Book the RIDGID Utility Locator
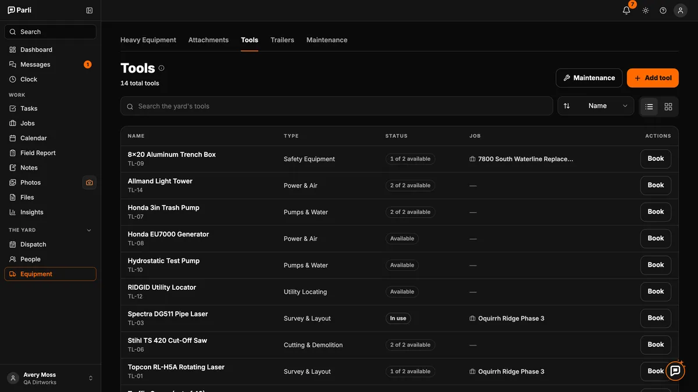This screenshot has height=392, width=698. [x=656, y=292]
